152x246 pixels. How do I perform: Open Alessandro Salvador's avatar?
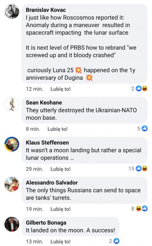click(12, 184)
